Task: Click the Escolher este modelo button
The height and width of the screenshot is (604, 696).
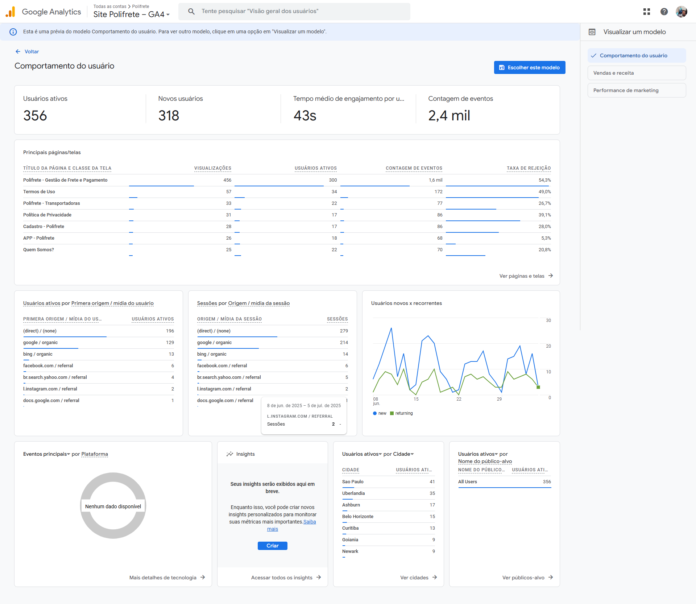Action: coord(530,67)
